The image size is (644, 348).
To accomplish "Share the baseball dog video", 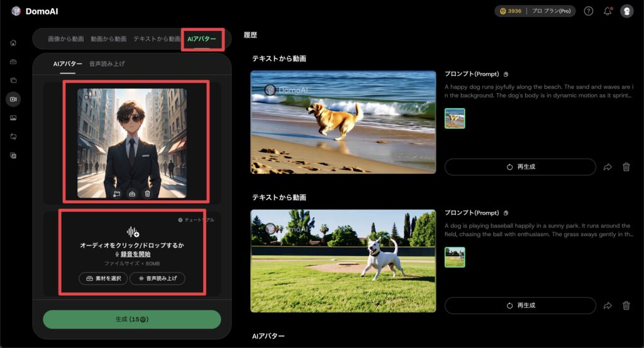I will pos(608,306).
